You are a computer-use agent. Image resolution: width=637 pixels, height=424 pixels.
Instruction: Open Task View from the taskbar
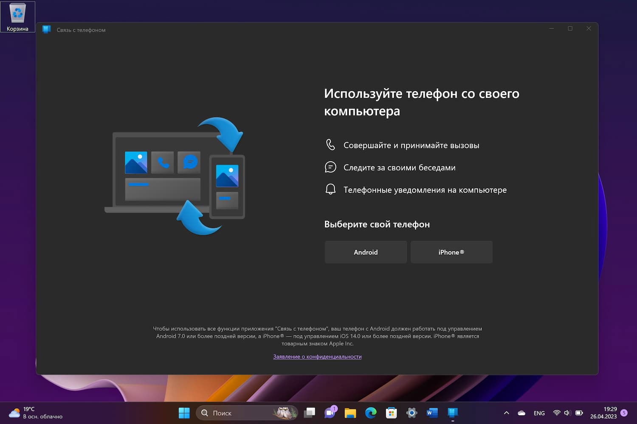310,413
